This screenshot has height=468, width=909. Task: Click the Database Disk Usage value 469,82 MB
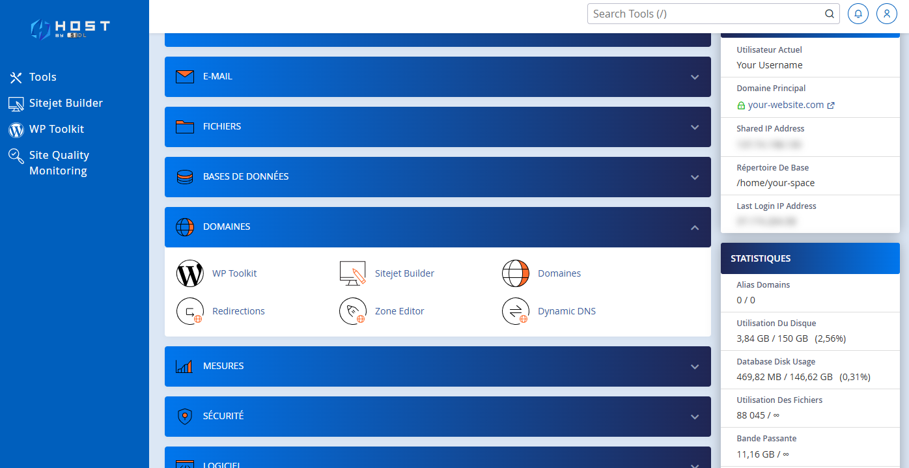pos(785,377)
